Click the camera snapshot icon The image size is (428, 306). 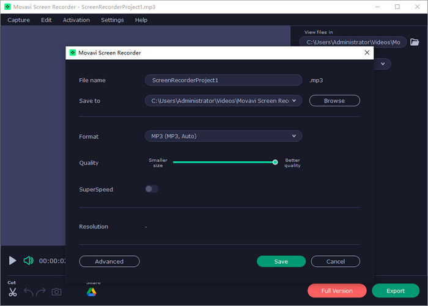click(x=56, y=292)
